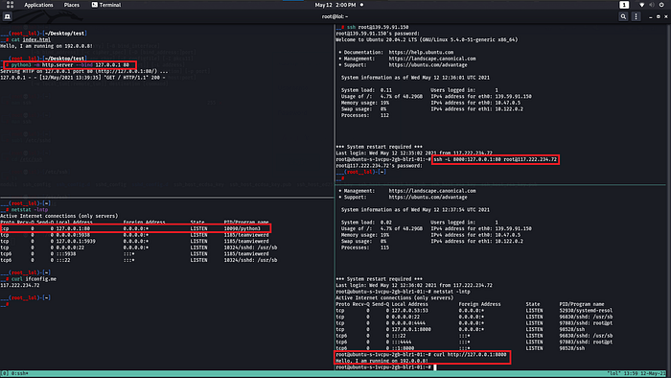The image size is (671, 378).
Task: Click the workspace indicator numbered 1
Action: 624,5
